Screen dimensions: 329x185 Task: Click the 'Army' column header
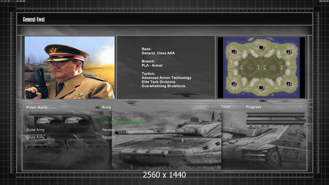pos(106,107)
